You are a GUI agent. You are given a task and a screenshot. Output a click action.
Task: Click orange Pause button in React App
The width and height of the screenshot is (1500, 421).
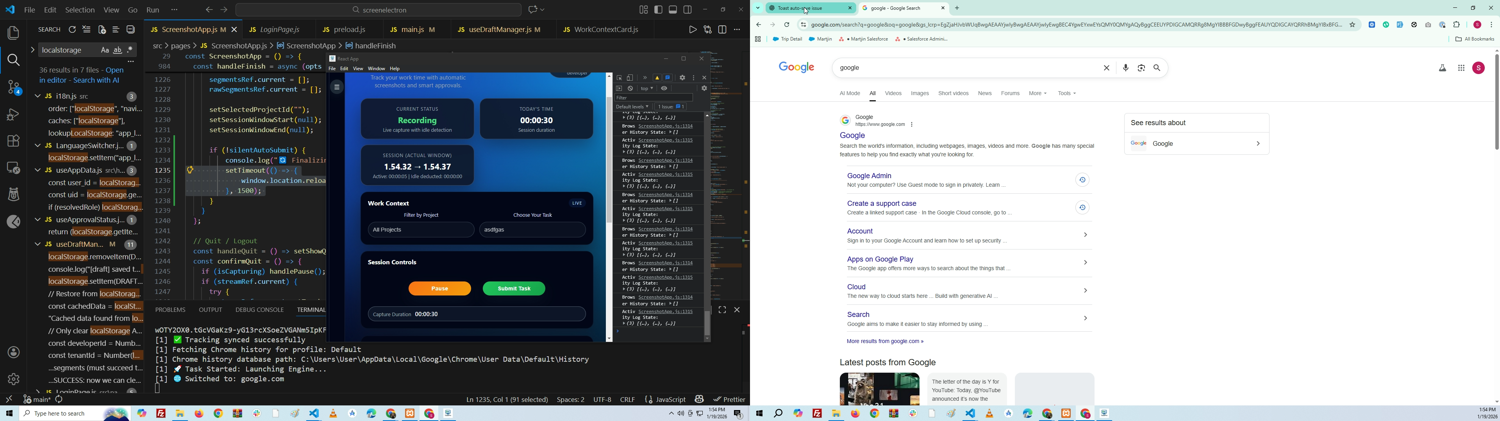tap(439, 289)
